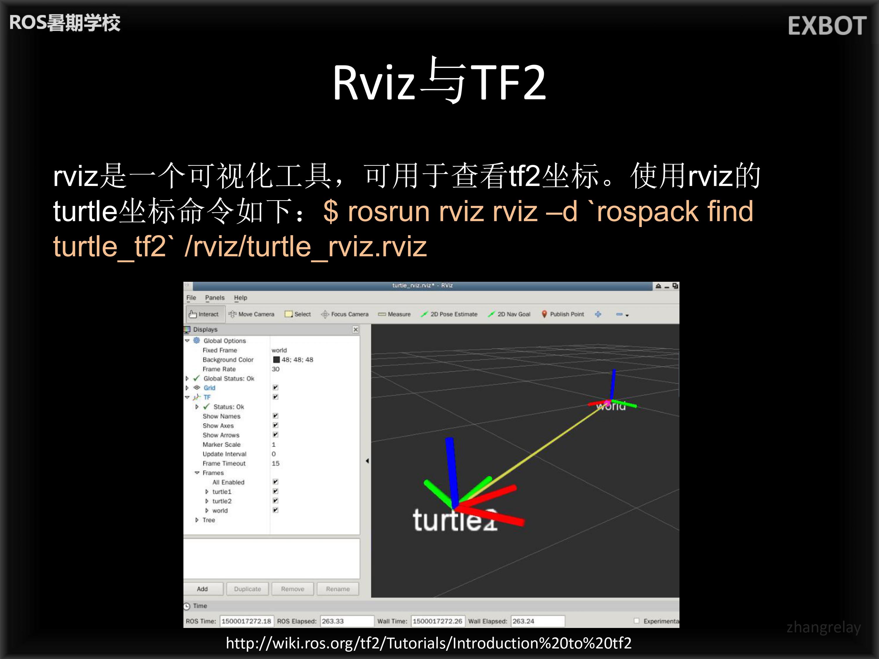The image size is (879, 659).
Task: Pick the Measure tool
Action: pos(394,314)
